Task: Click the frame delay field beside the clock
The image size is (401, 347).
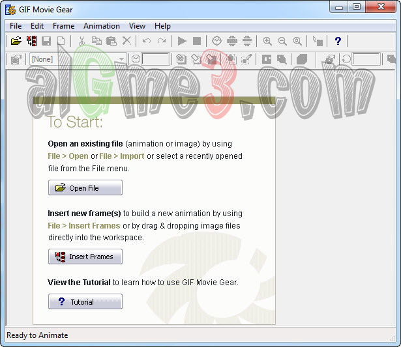Action: (x=156, y=59)
